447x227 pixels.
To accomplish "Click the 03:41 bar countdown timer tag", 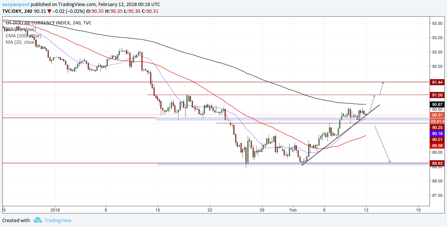I will pyautogui.click(x=437, y=121).
